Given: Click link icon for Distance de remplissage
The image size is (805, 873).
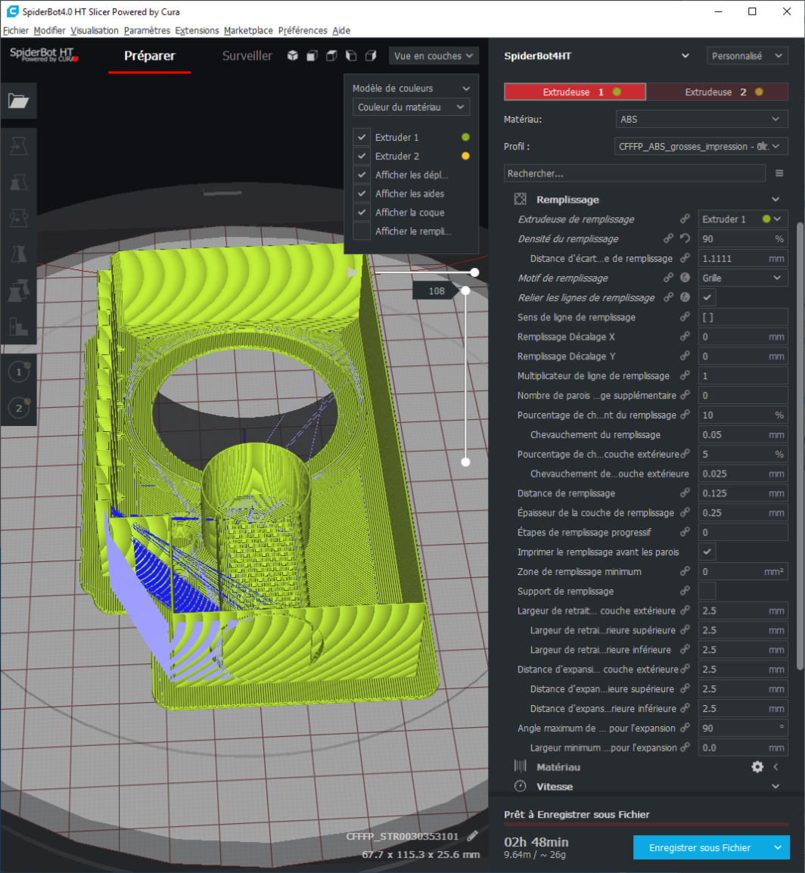Looking at the screenshot, I should [685, 492].
